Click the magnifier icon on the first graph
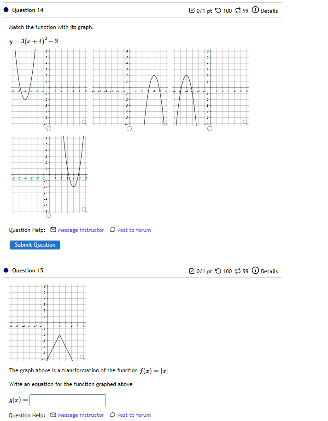This screenshot has width=328, height=421. pyautogui.click(x=83, y=122)
